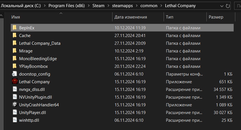
Task: Refresh the current folder view
Action: [228, 6]
